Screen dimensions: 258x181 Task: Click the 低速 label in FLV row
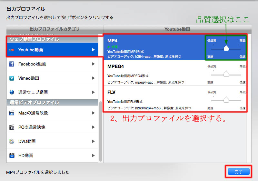click(x=243, y=108)
